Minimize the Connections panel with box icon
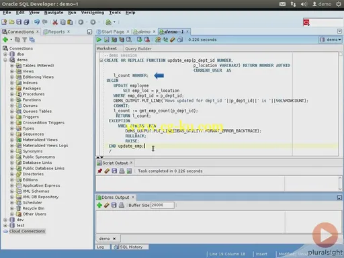 coord(89,32)
